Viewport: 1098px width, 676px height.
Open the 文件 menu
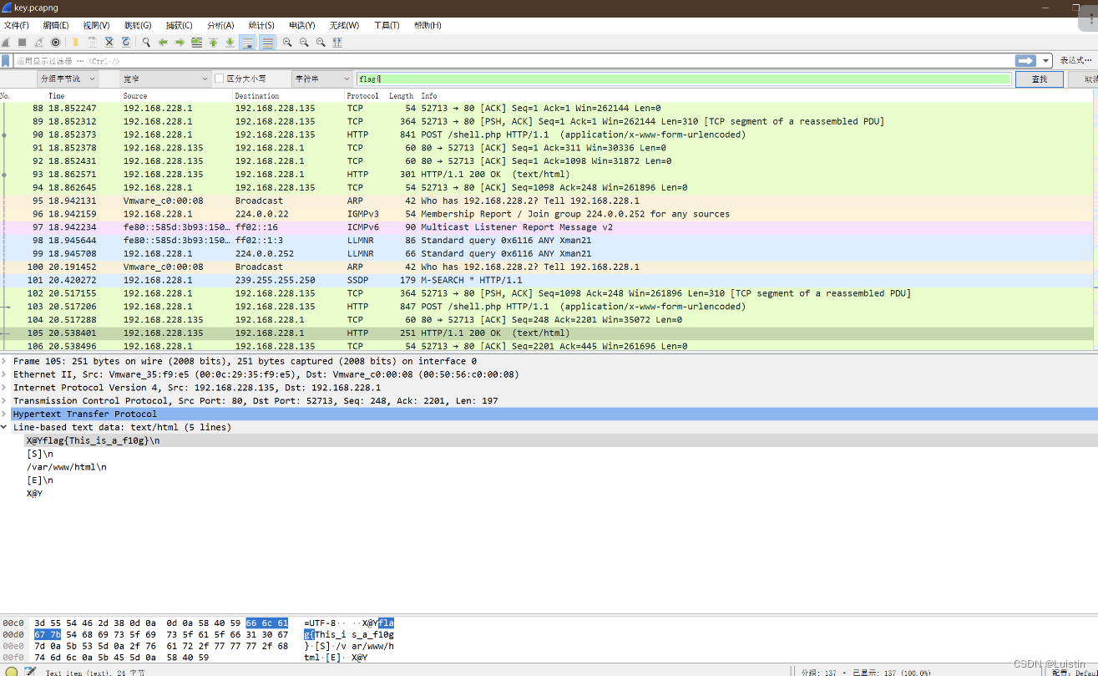tap(16, 25)
